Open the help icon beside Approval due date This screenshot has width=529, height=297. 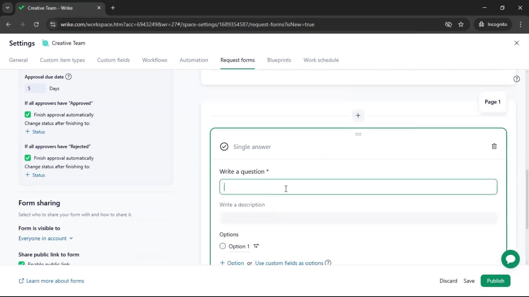point(68,77)
